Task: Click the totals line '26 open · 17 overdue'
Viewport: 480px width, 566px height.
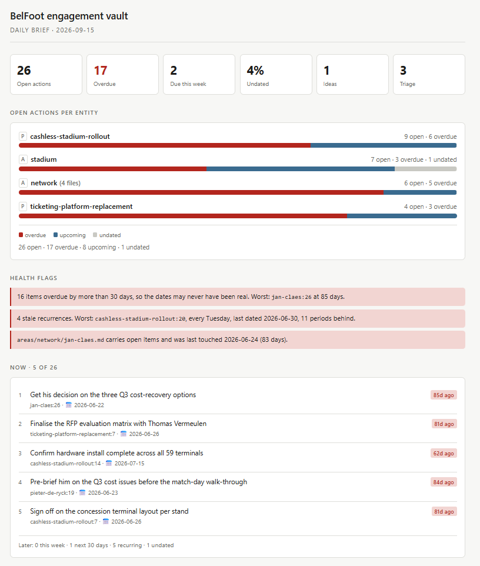Action: click(x=84, y=247)
